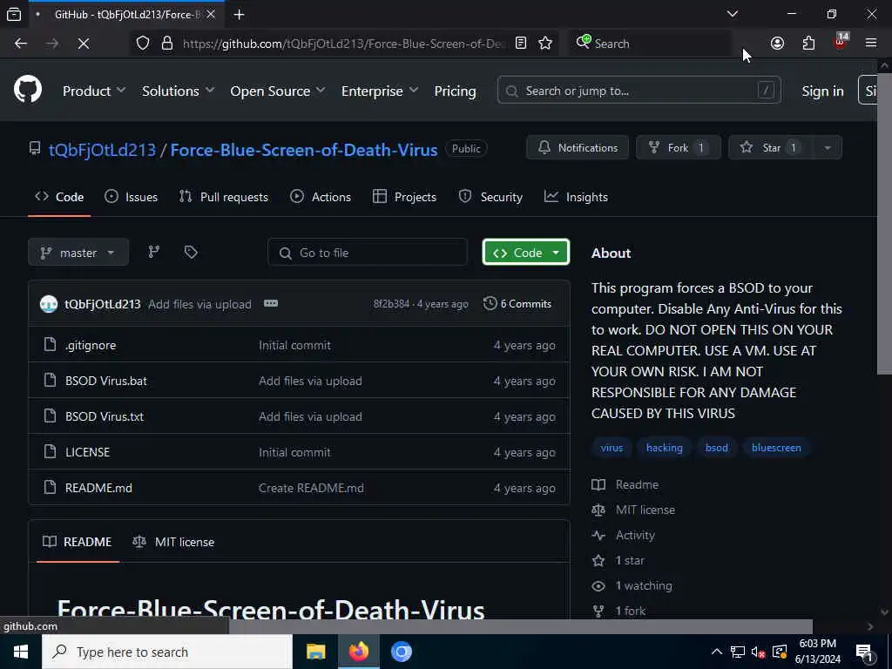Open tQbFjOtLd213 owner profile link
Viewport: 892px width, 669px height.
[x=102, y=150]
